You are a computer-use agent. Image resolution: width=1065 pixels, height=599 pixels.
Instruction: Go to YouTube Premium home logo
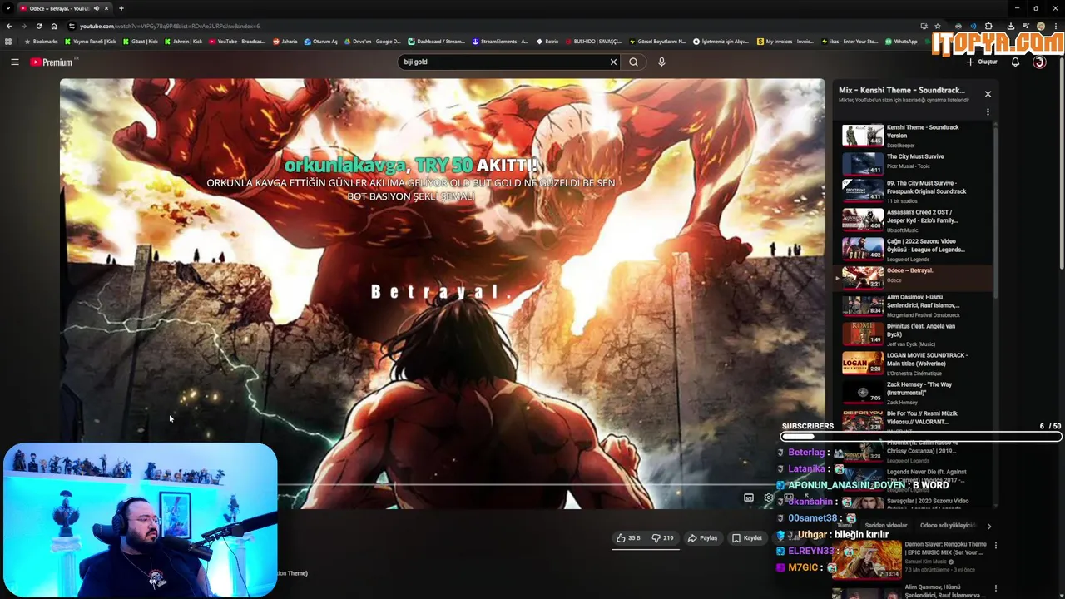(x=53, y=62)
